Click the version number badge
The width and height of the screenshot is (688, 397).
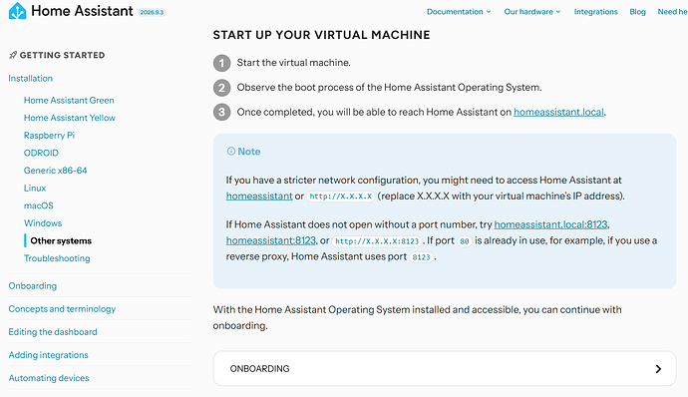(x=152, y=12)
